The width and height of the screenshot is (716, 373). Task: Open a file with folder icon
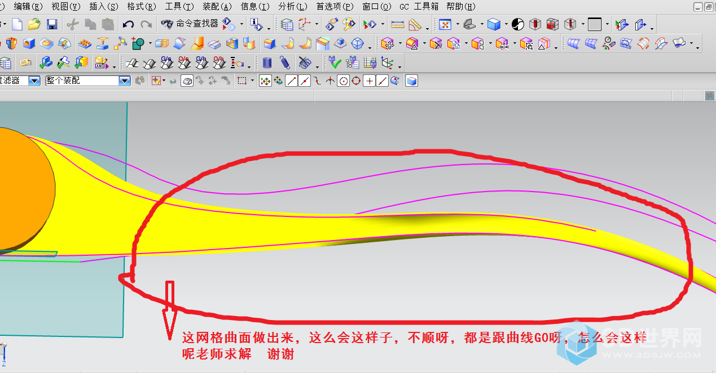(34, 24)
